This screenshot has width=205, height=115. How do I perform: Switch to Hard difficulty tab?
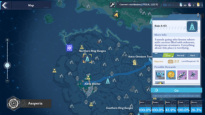[x=193, y=55]
